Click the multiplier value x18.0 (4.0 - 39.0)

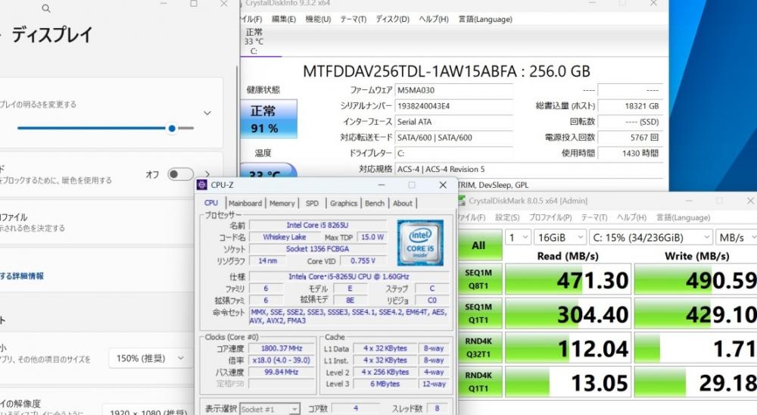coord(282,360)
